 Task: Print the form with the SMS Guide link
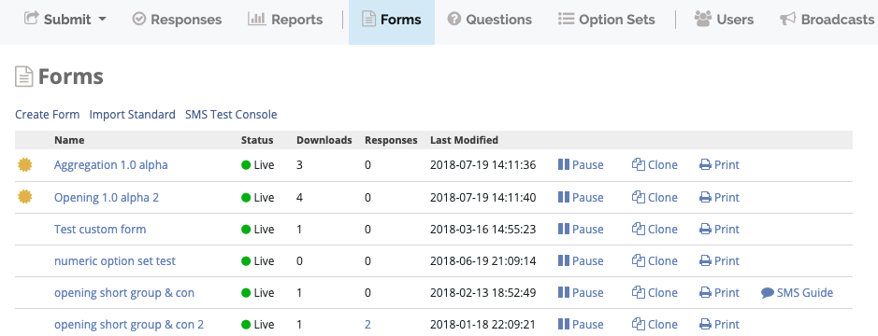pyautogui.click(x=720, y=293)
